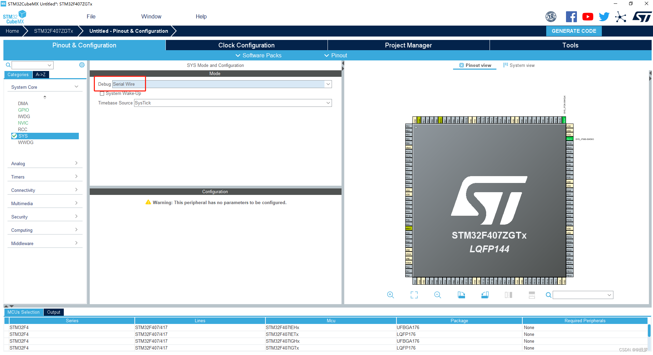The image size is (653, 355).
Task: Select GPIO in System Core
Action: [24, 110]
